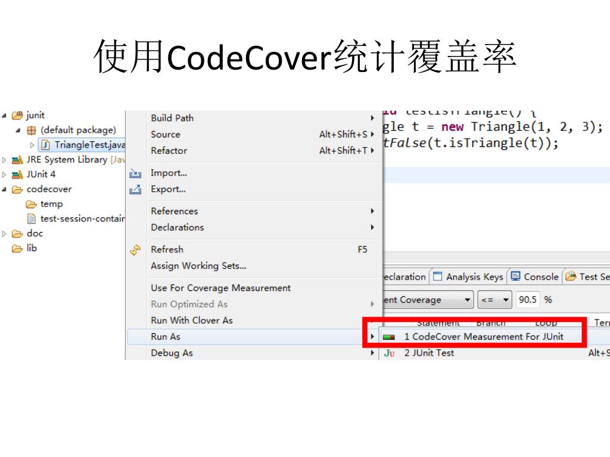Click the Branch column header
Viewport: 610px width, 457px height.
491,322
